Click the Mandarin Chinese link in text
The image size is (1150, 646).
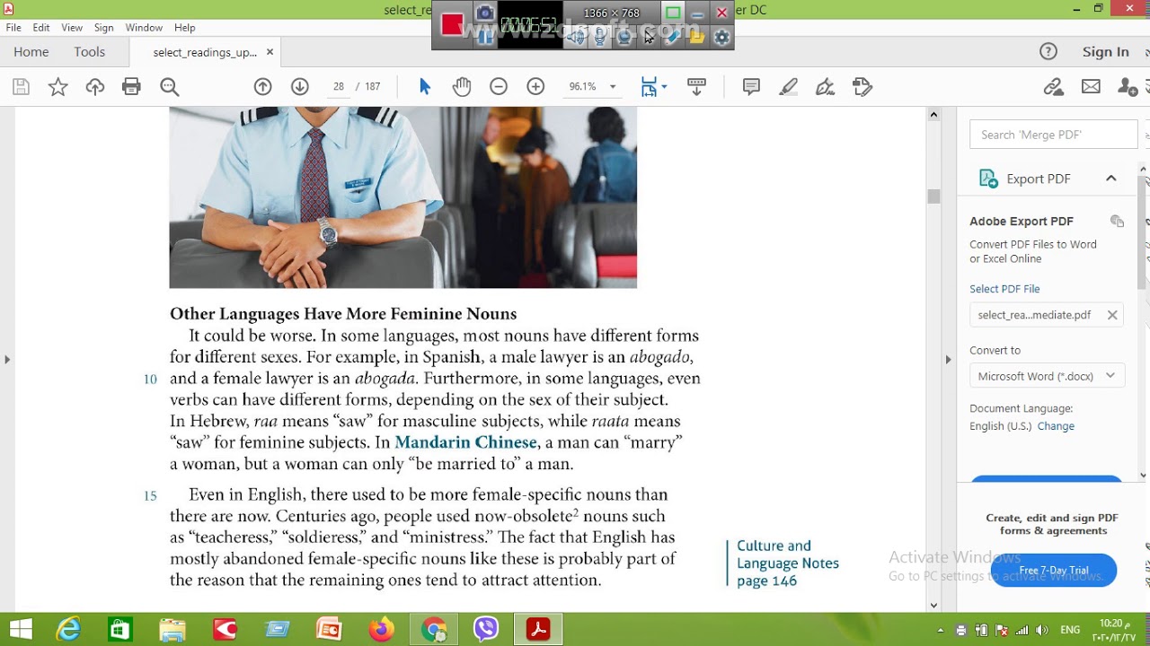465,442
